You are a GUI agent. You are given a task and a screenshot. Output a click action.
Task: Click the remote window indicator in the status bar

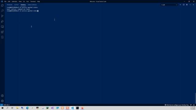[2, 105]
